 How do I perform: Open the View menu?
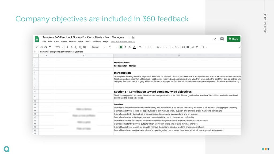(56, 41)
